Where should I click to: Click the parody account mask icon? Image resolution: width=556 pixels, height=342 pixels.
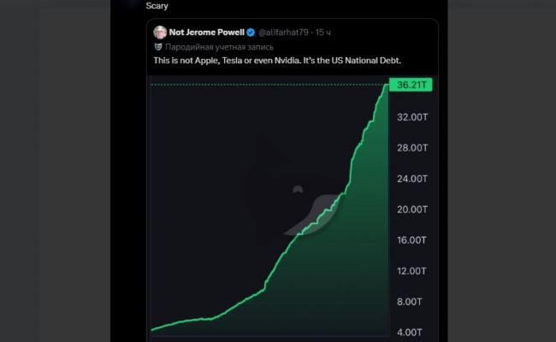[x=159, y=48]
